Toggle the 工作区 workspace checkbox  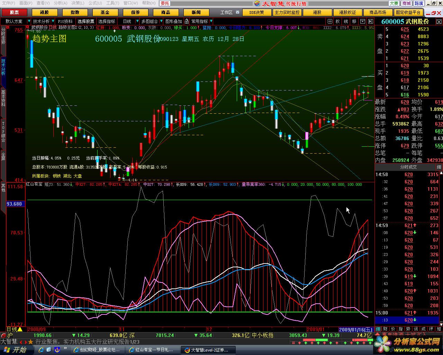237,12
